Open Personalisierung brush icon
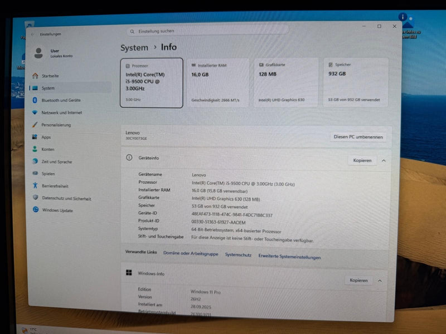446x334 pixels. pos(35,124)
